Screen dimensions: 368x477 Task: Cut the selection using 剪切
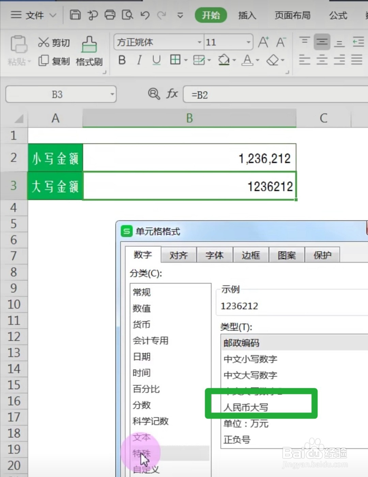pyautogui.click(x=53, y=43)
